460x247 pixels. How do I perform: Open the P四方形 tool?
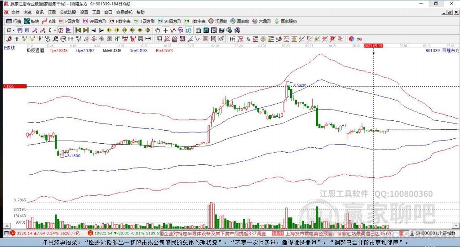pos(69,21)
